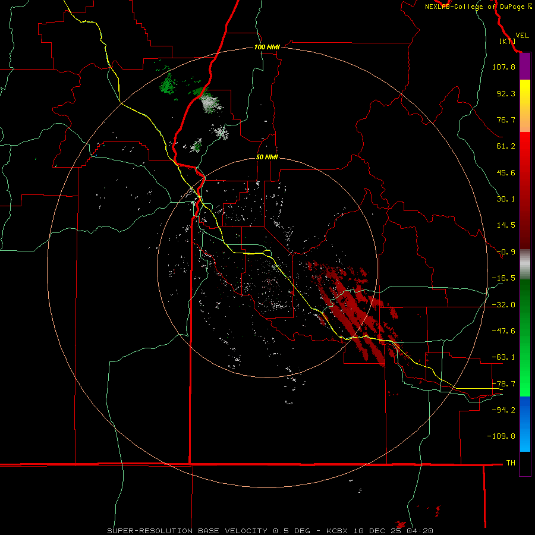Click the -109.8 velocity scale value
The width and height of the screenshot is (535, 535).
point(501,436)
